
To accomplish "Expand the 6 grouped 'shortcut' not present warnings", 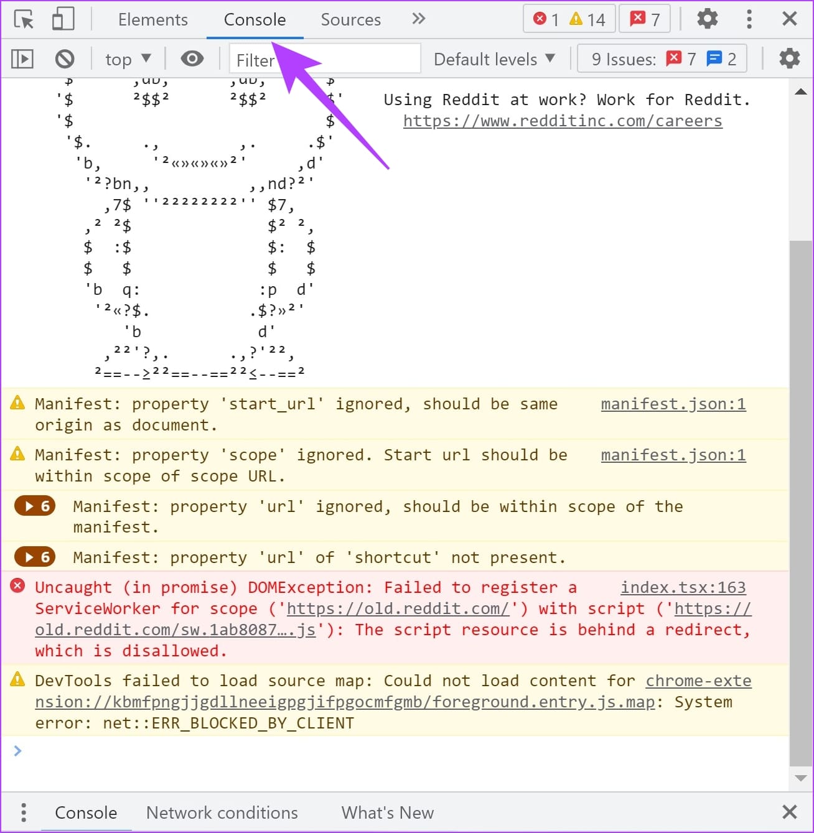I will click(35, 557).
